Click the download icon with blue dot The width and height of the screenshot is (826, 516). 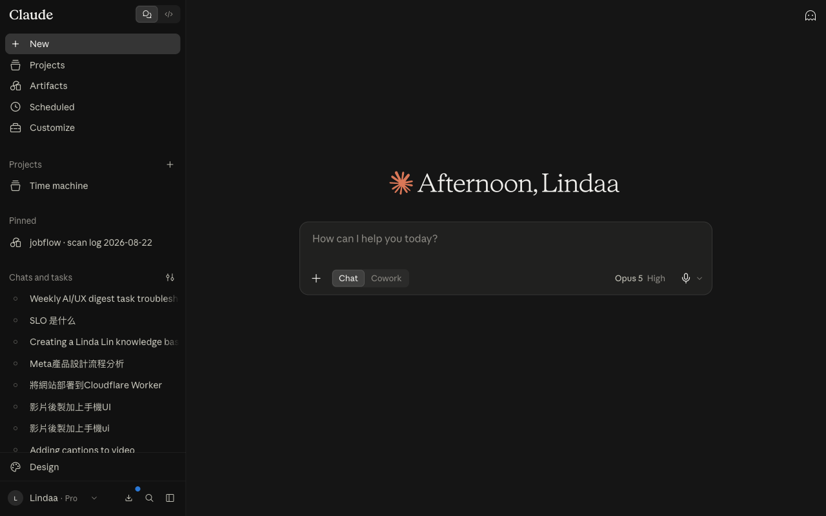pyautogui.click(x=128, y=498)
